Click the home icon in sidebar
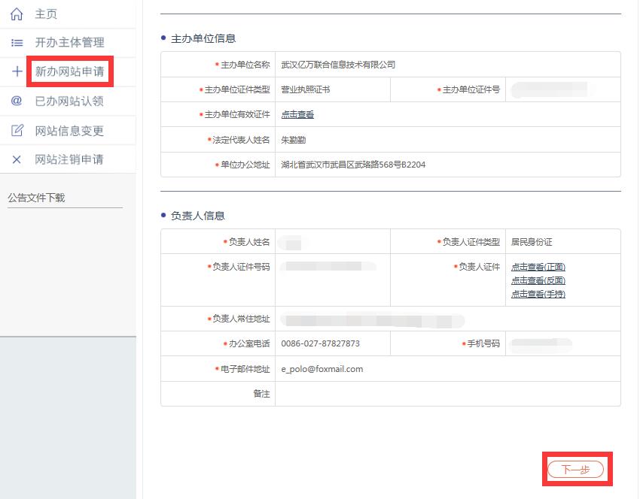 click(x=17, y=14)
